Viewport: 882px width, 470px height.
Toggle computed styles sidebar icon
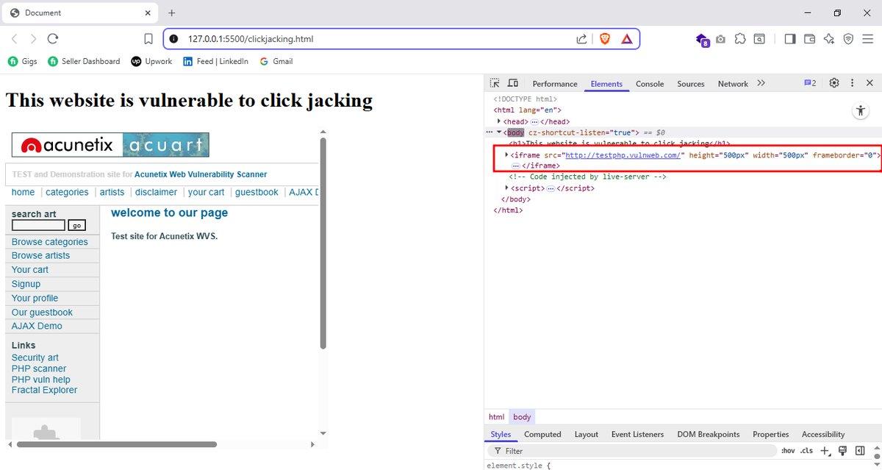click(859, 451)
